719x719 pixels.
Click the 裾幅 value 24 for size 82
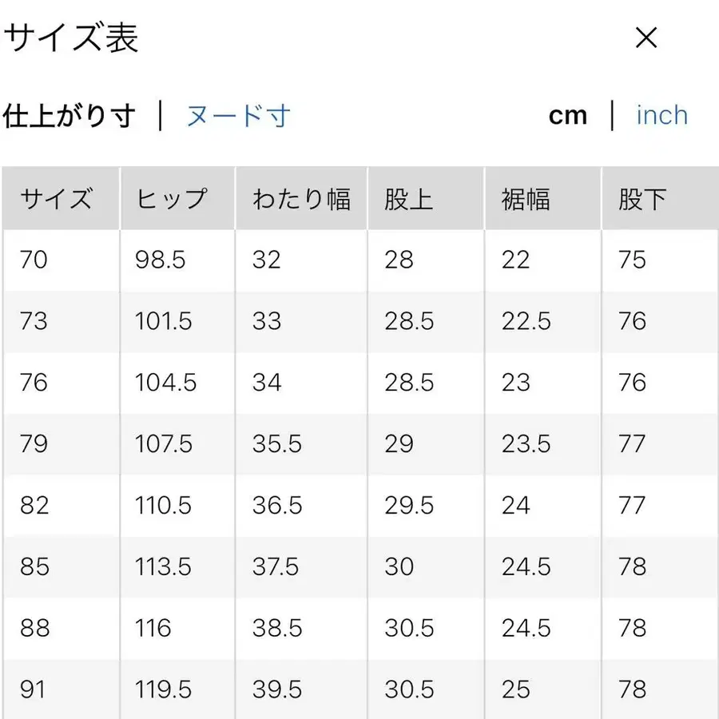tap(514, 505)
